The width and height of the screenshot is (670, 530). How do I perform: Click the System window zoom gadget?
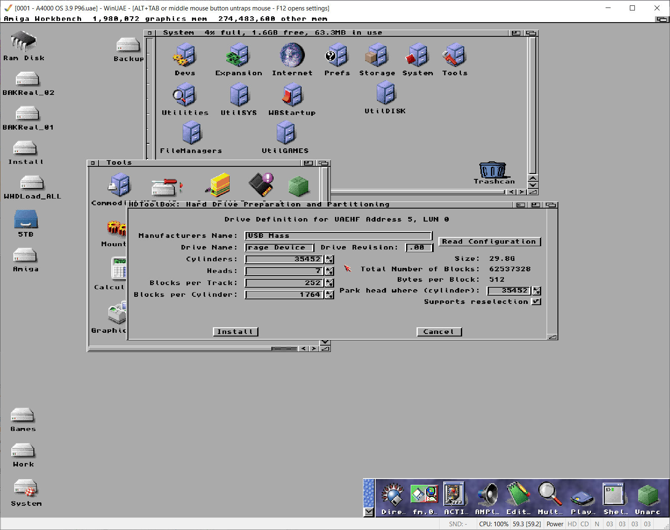pos(516,33)
